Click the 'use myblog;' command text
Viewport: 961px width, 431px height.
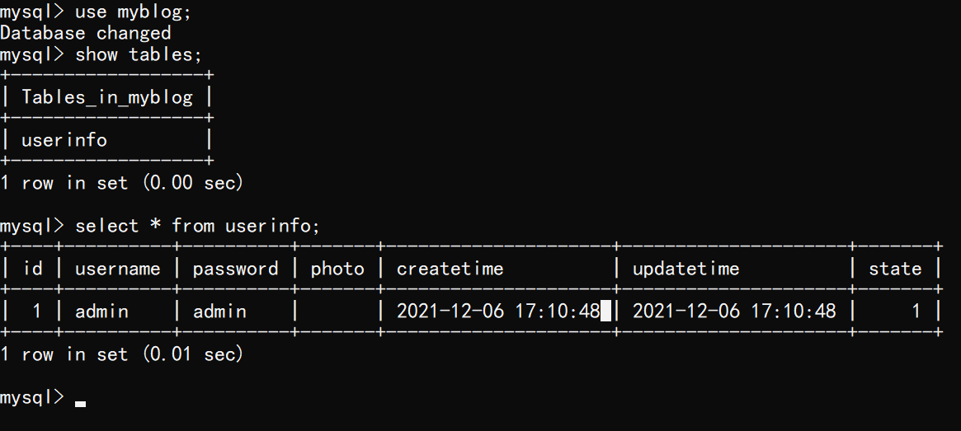[133, 12]
